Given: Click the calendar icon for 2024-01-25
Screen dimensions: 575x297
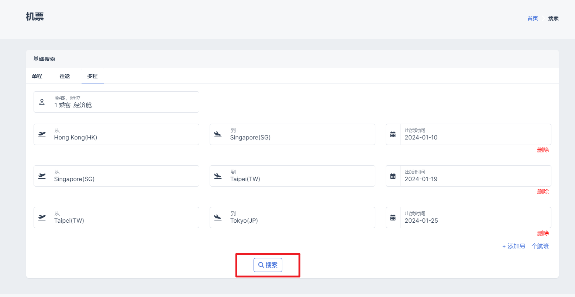Looking at the screenshot, I should coord(393,218).
